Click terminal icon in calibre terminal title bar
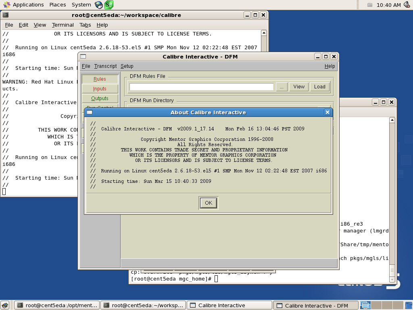413x310 pixels. point(6,15)
